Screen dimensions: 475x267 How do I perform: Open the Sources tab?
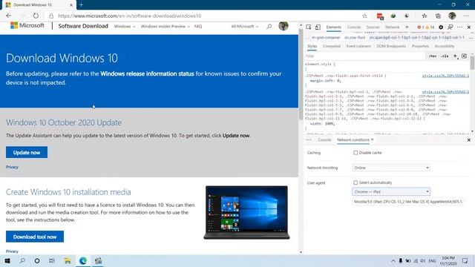pos(373,27)
